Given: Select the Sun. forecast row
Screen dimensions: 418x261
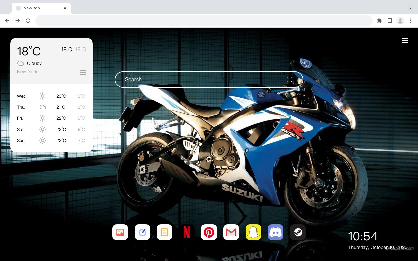Looking at the screenshot, I should (51, 140).
